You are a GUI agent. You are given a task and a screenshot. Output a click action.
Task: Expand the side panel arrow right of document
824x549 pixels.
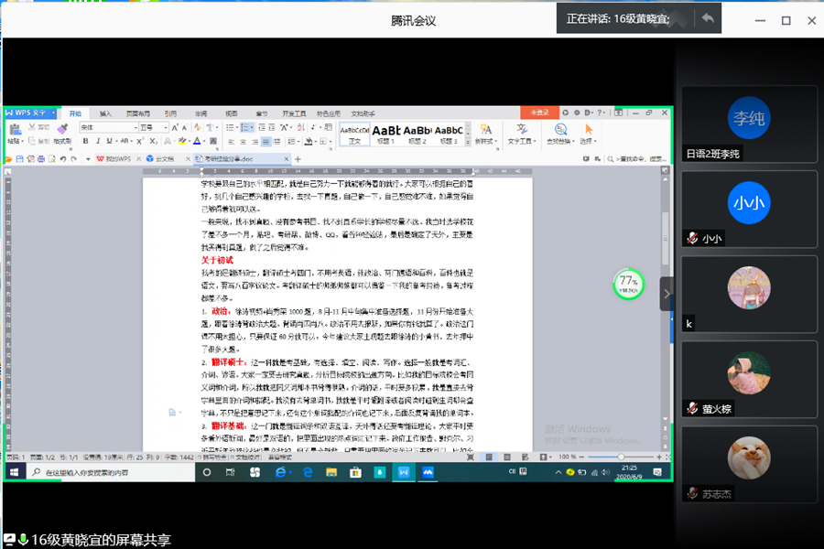[666, 293]
